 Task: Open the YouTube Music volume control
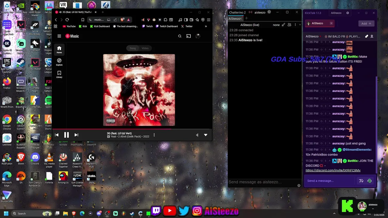197,135
